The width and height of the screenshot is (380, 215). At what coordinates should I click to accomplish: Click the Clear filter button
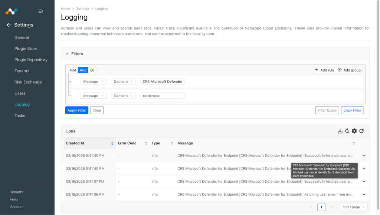pos(97,110)
